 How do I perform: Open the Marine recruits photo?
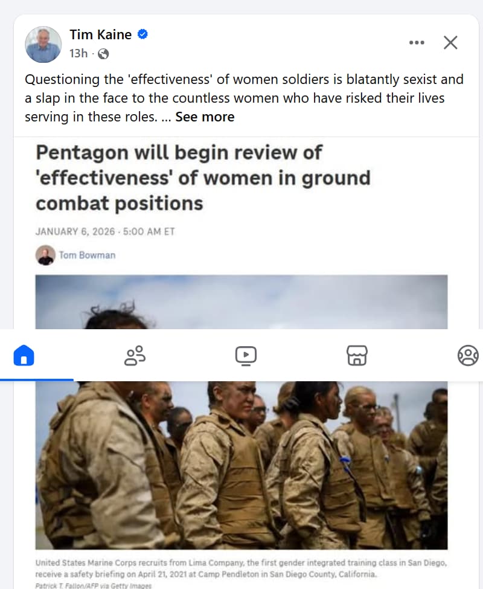point(241,465)
